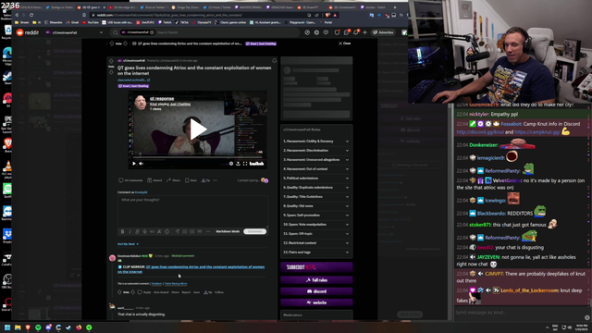
Task: Expand rule 4 Harassment: Out of context
Action: pyautogui.click(x=316, y=168)
